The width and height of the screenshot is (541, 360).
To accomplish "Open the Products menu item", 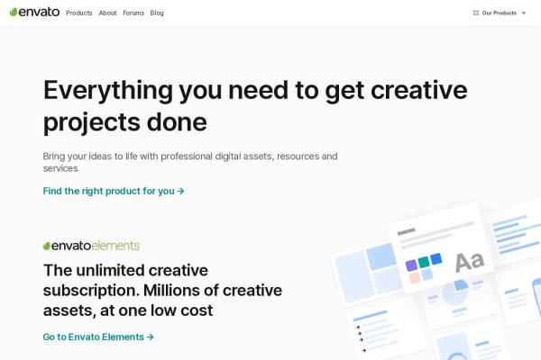I will point(79,13).
